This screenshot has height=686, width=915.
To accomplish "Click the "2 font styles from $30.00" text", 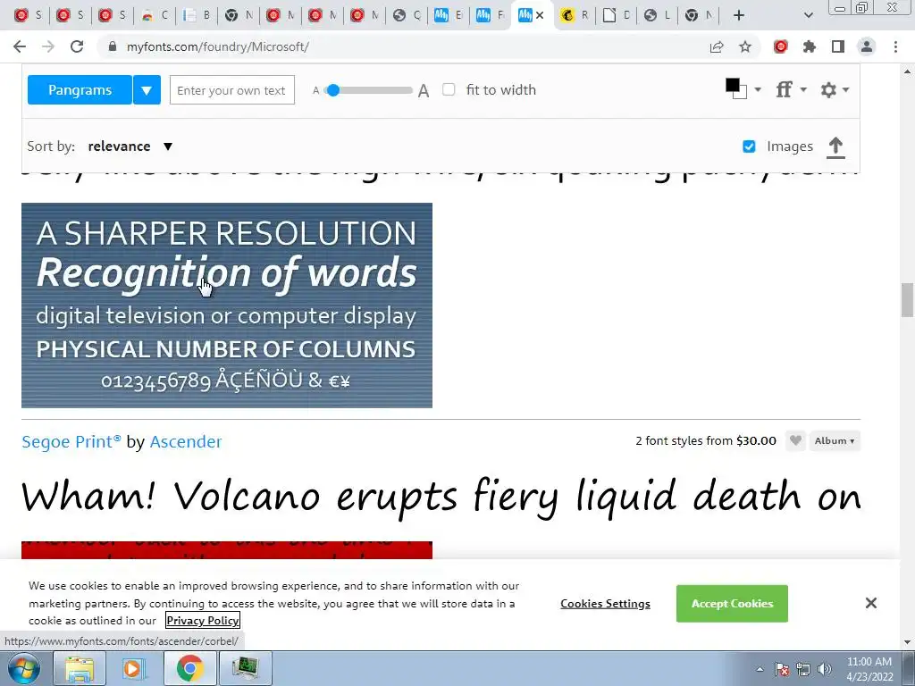I will click(706, 441).
